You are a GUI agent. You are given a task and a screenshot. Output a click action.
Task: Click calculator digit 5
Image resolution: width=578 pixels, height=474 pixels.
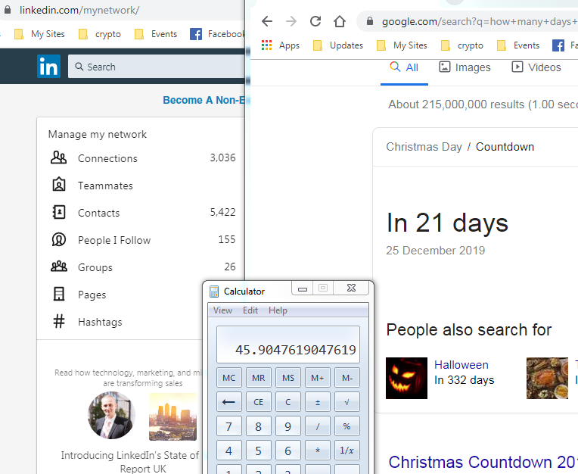tap(259, 451)
